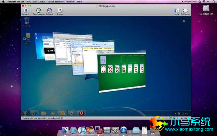This screenshot has height=136, width=217.
Task: Open the Window menu
Action: (70, 2)
